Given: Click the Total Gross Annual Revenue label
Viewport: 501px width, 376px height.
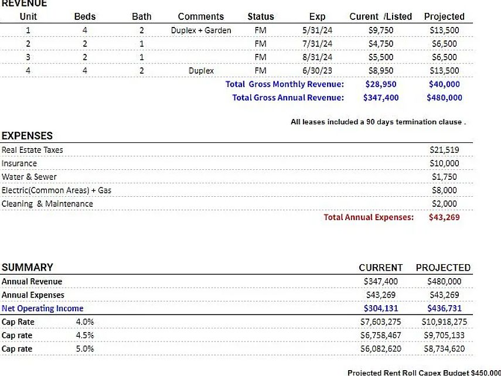Looking at the screenshot, I should pos(288,97).
